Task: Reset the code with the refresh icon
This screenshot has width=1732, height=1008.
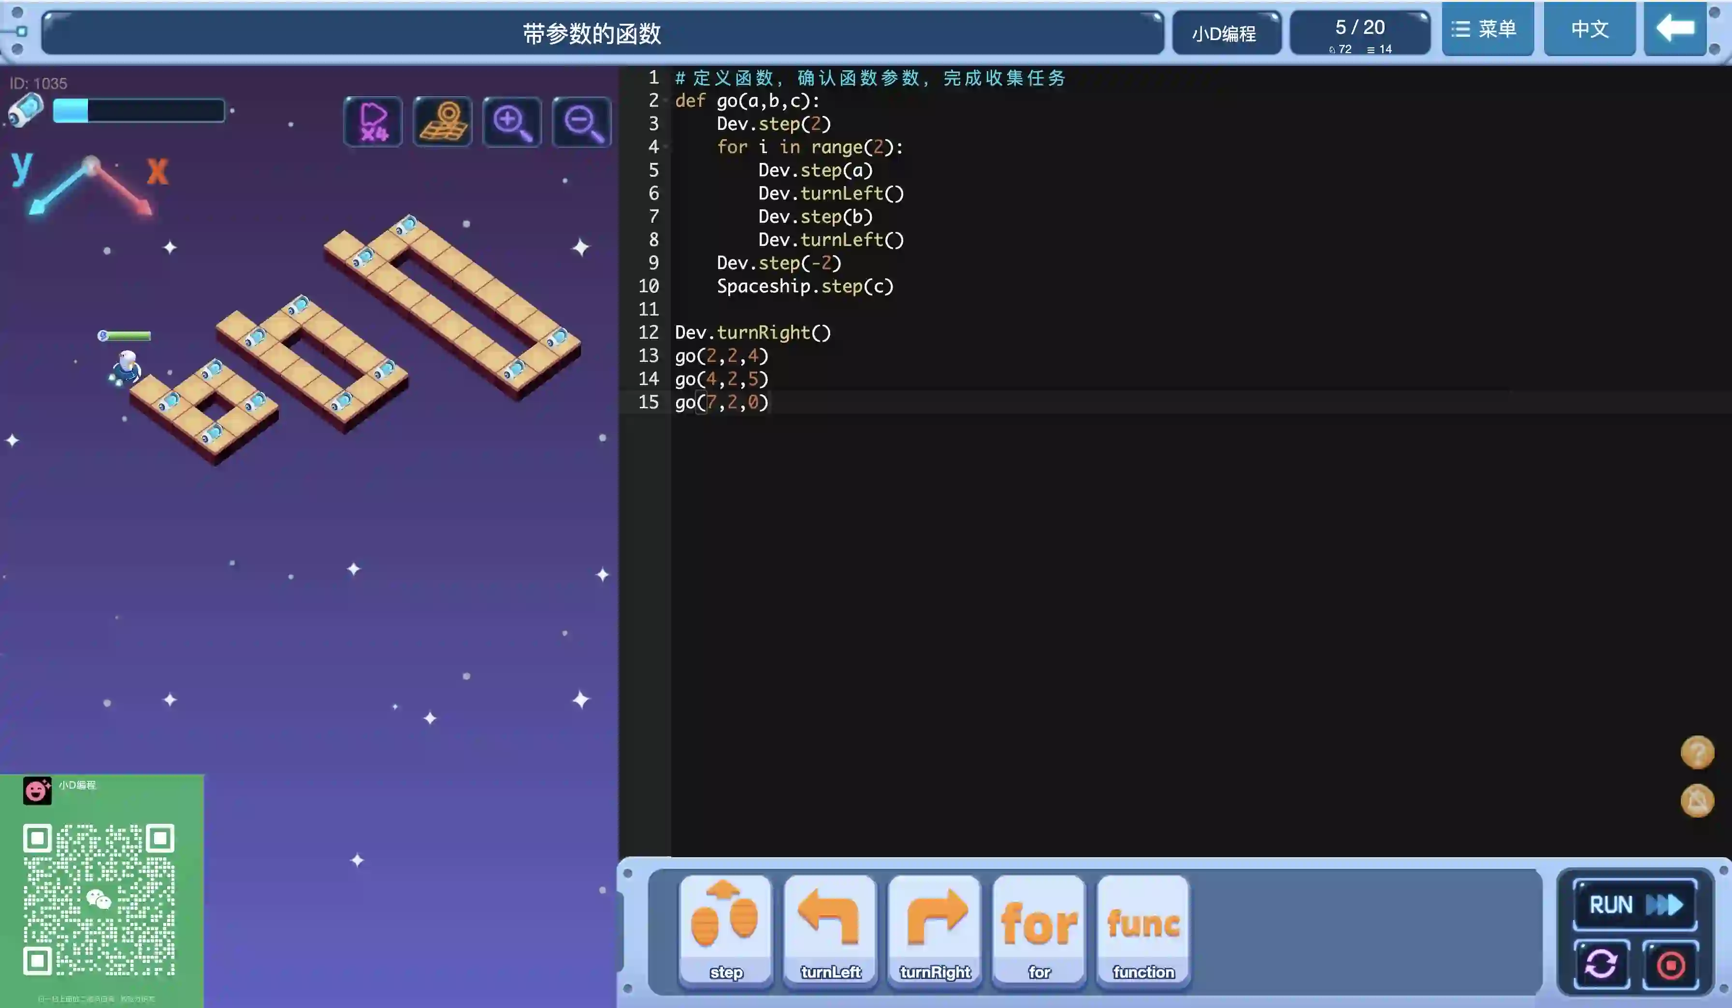Action: click(1601, 964)
